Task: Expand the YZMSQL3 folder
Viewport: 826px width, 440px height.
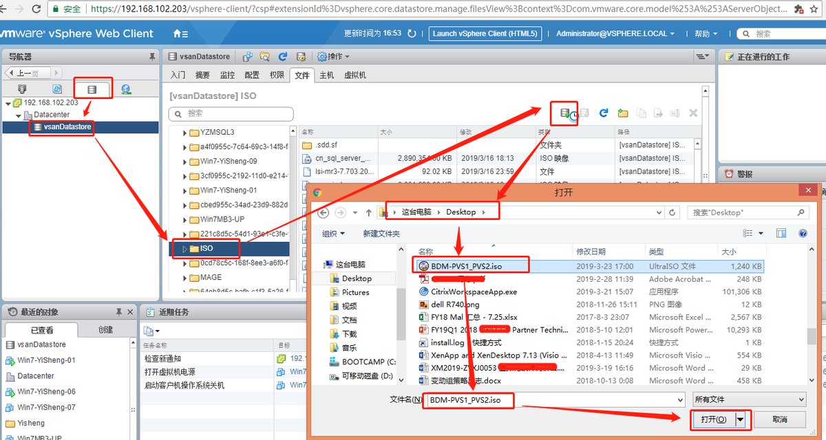Action: tap(185, 133)
